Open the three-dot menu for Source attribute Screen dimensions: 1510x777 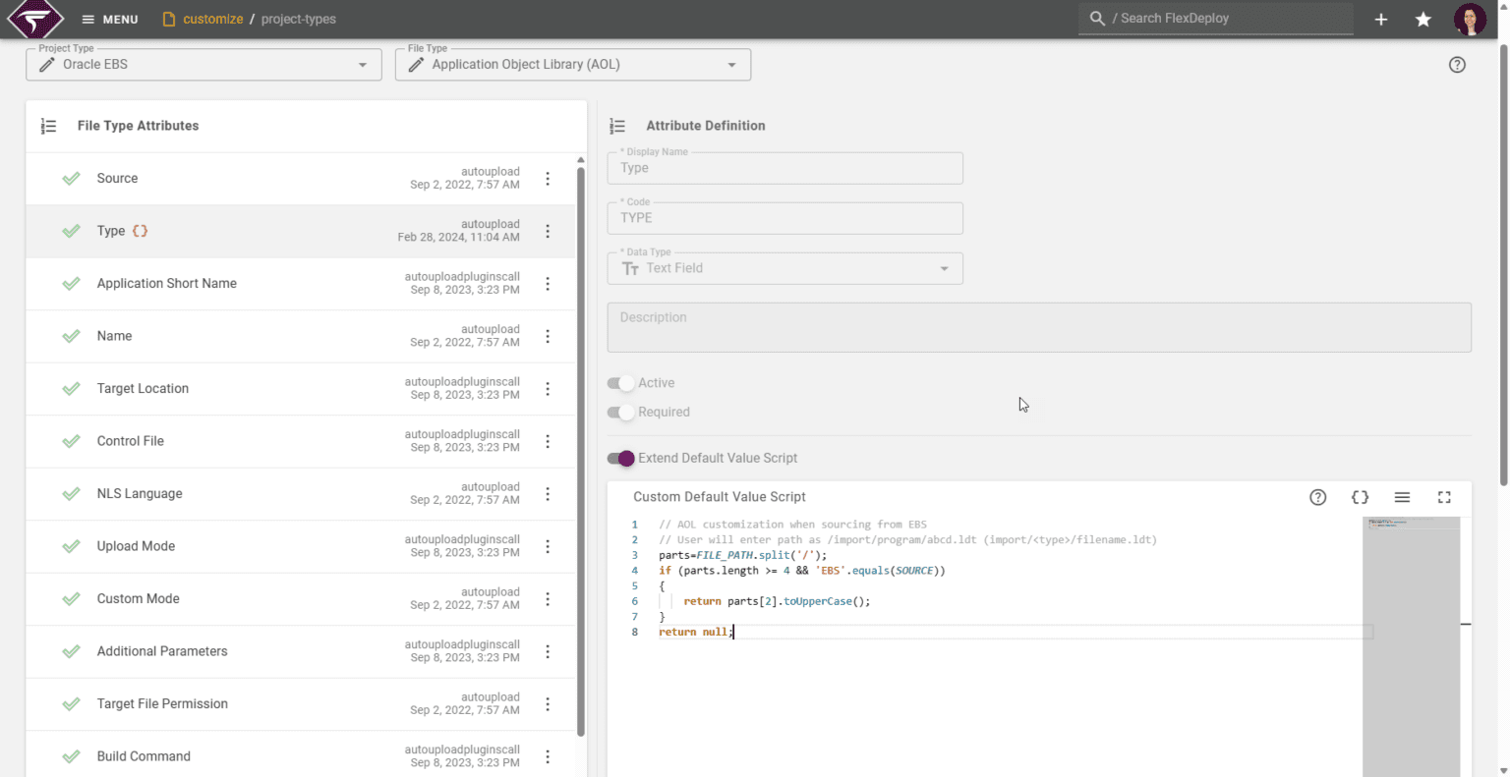pos(548,179)
